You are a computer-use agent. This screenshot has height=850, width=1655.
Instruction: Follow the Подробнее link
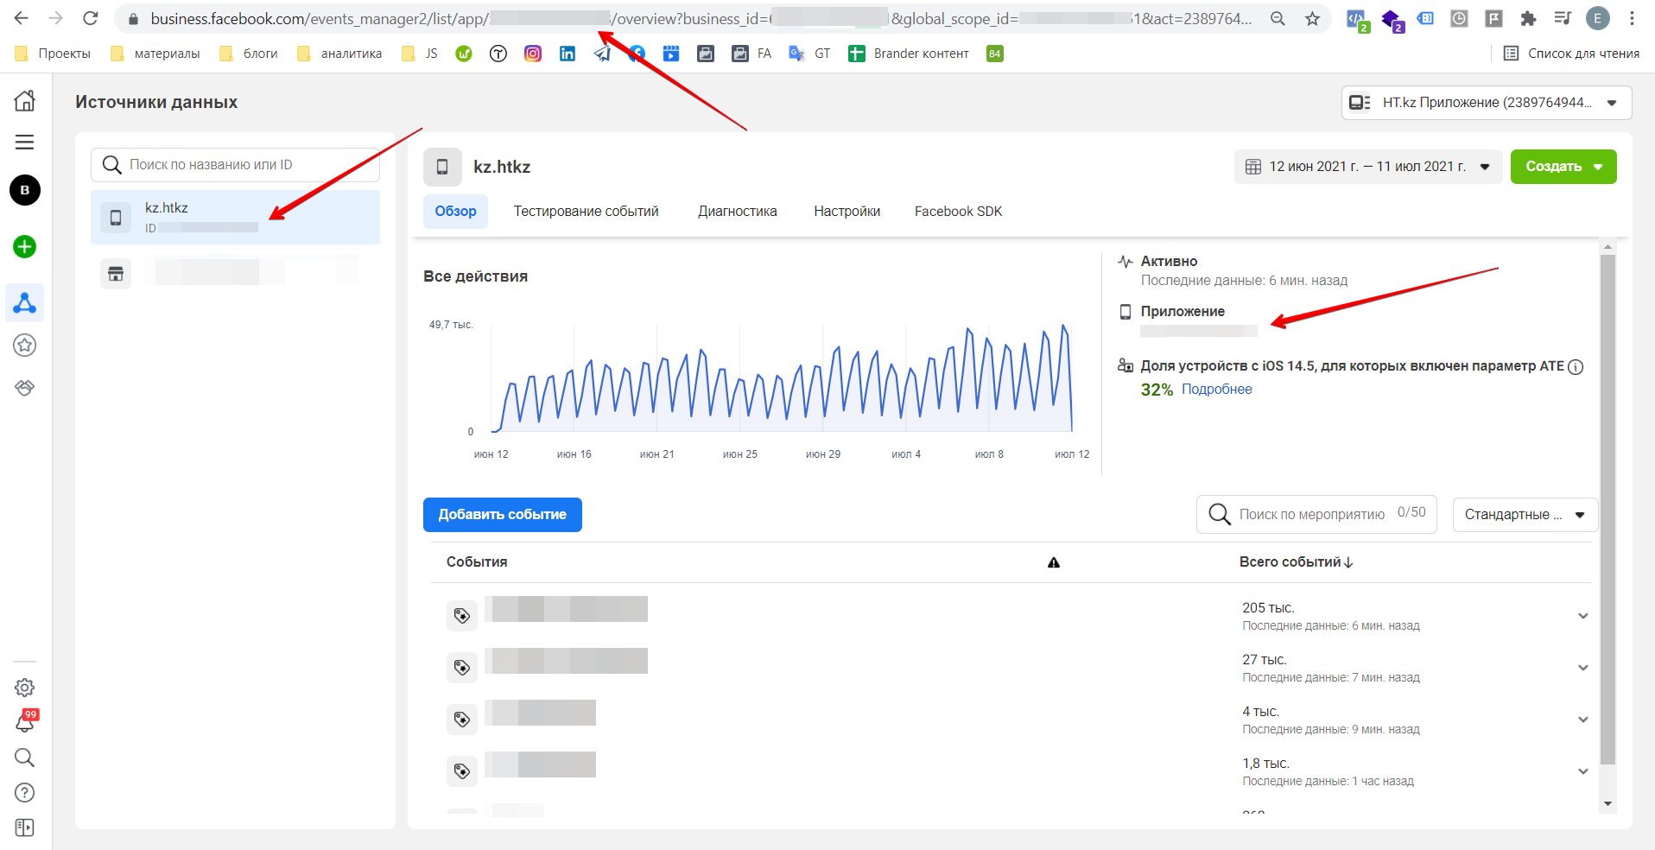1216,390
